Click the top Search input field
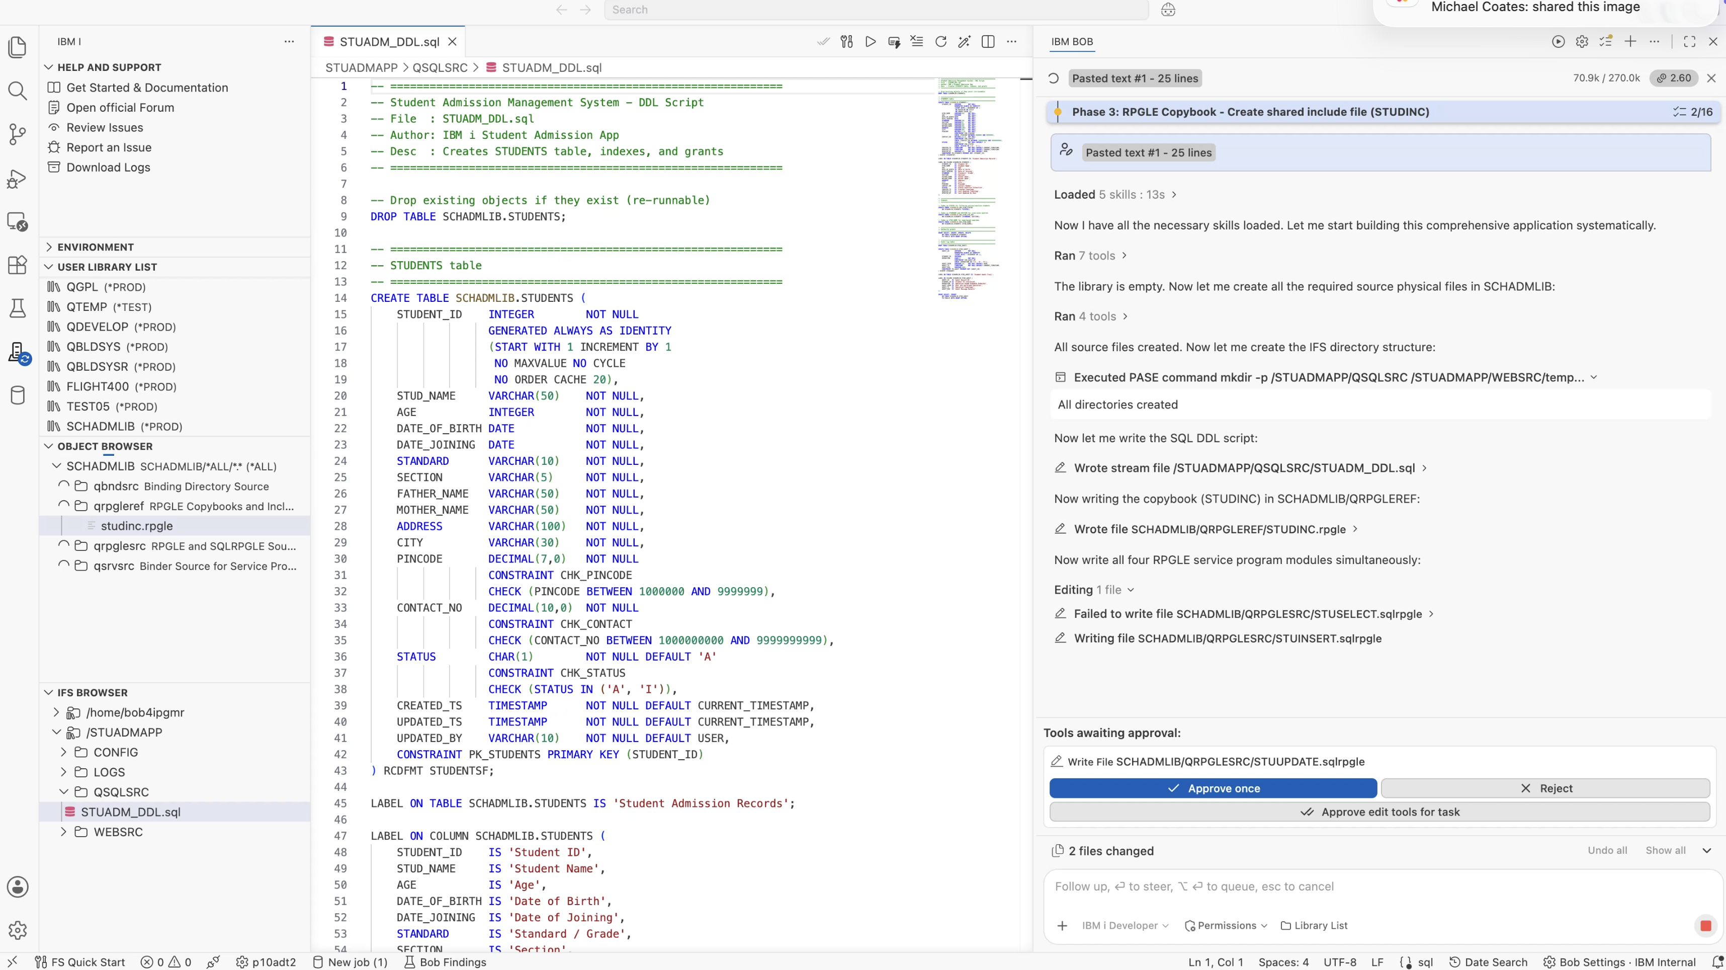Screen dimensions: 1726x970 877,10
